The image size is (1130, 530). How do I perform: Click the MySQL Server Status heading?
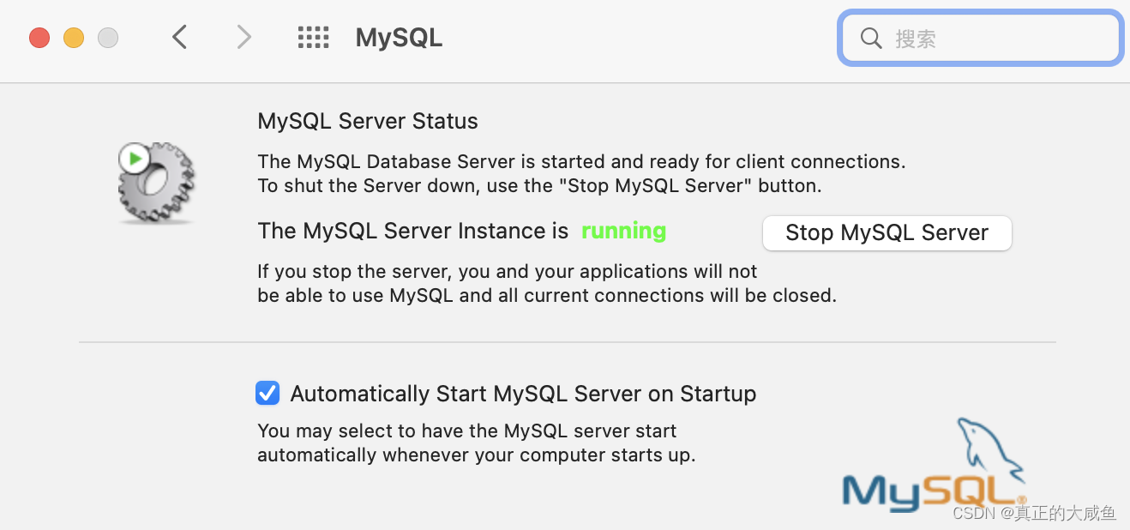pos(368,121)
